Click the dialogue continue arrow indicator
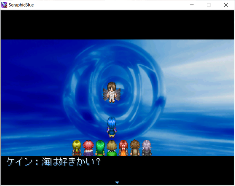Screen dimensions: 235x186 [x=117, y=183]
